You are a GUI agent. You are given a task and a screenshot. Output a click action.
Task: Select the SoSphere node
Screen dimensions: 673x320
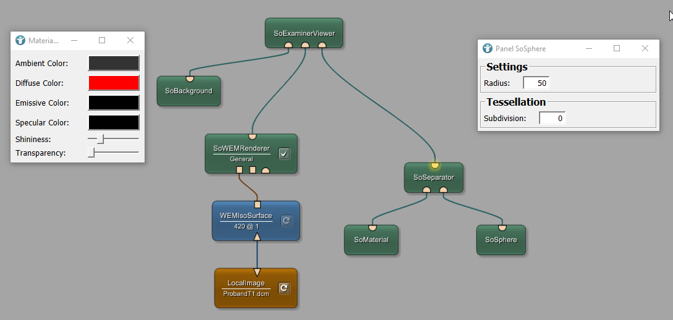pyautogui.click(x=501, y=240)
